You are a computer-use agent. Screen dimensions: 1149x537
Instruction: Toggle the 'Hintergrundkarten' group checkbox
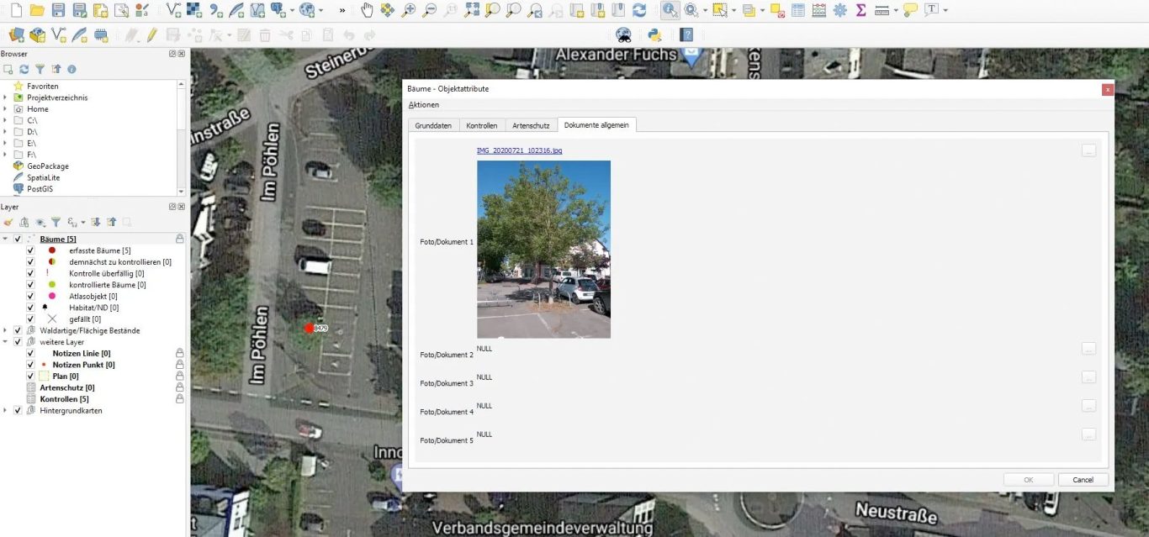[x=18, y=410]
